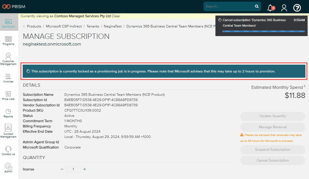Click the subscription locked banner message
The width and height of the screenshot is (309, 179).
tap(164, 71)
